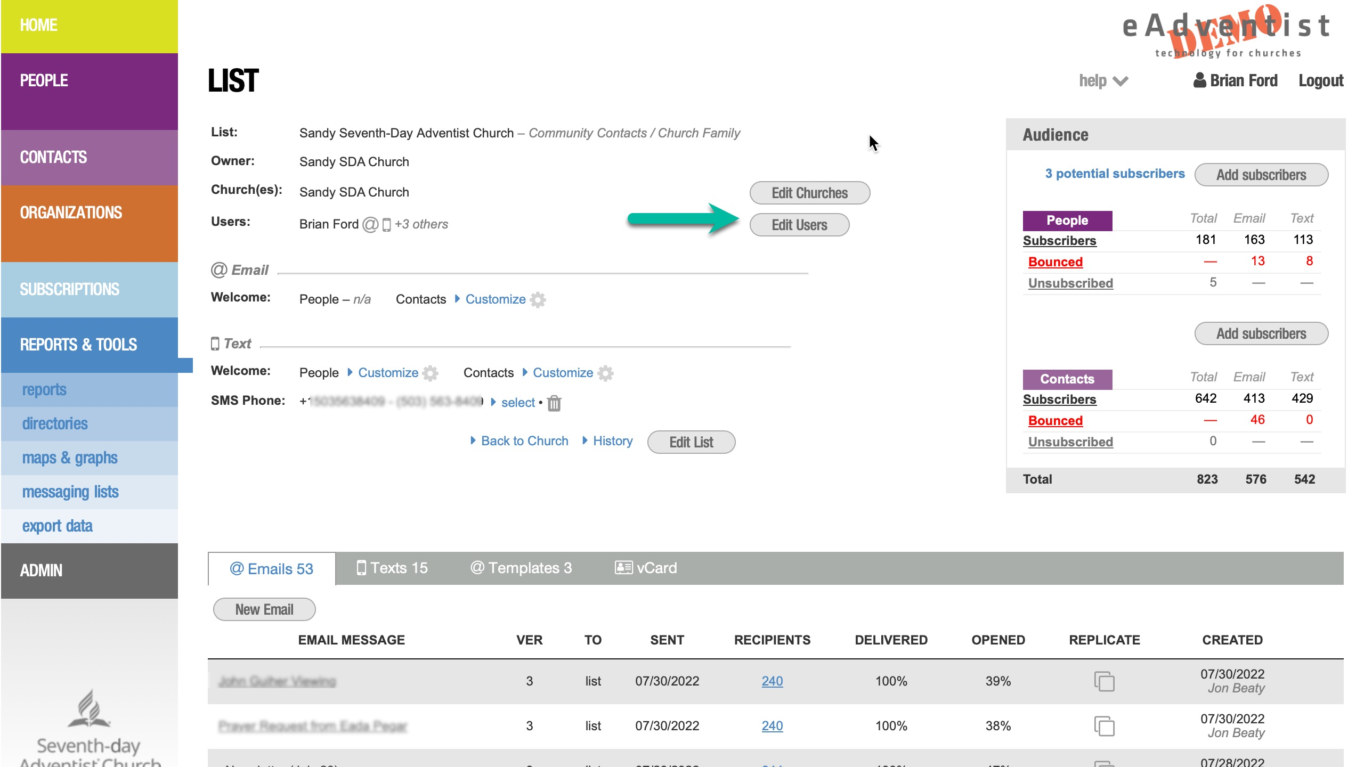Click the New Email button
This screenshot has width=1364, height=767.
[264, 609]
